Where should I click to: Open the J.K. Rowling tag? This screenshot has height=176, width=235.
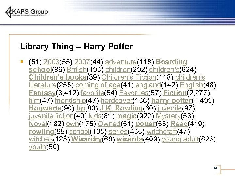(121, 108)
